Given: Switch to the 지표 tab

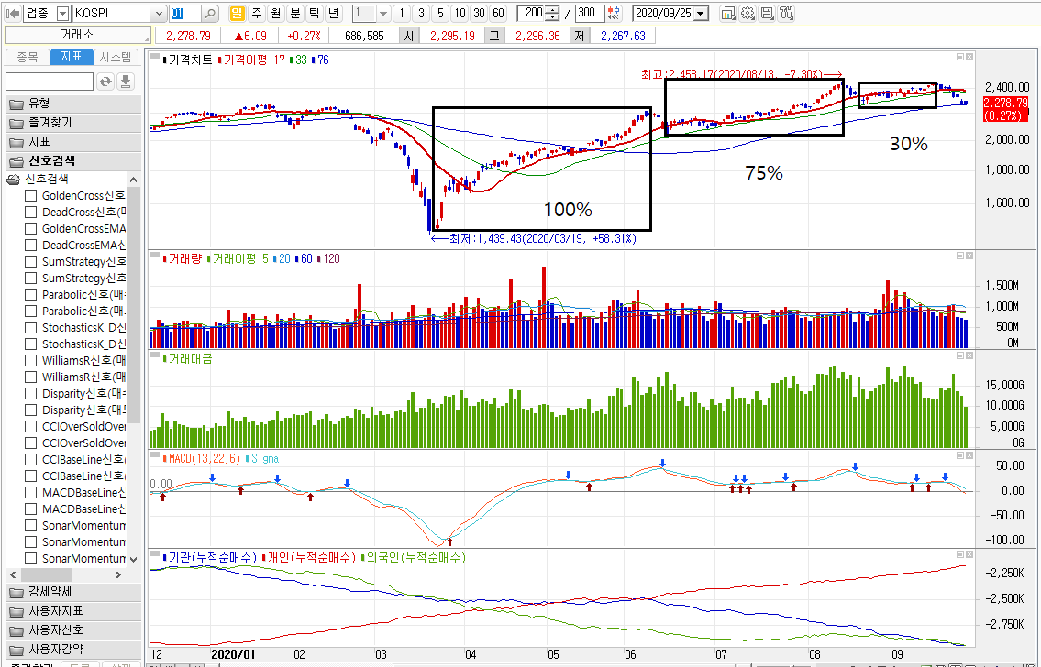Looking at the screenshot, I should click(71, 57).
